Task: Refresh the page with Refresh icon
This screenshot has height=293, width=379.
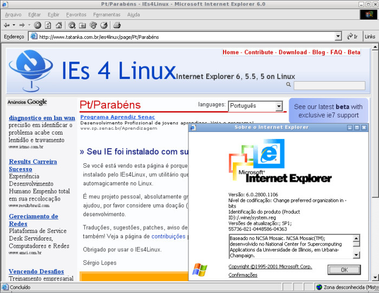Action: click(x=48, y=25)
